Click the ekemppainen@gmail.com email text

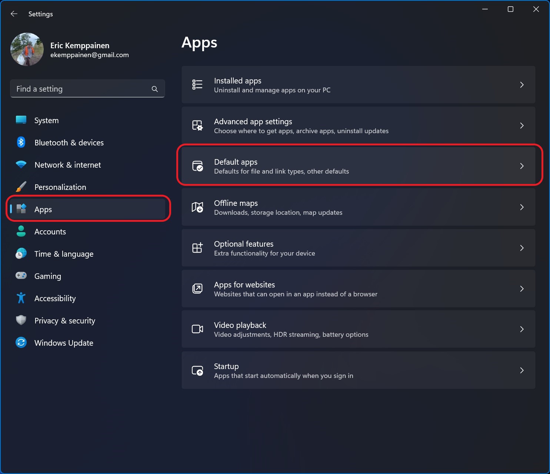pos(90,55)
